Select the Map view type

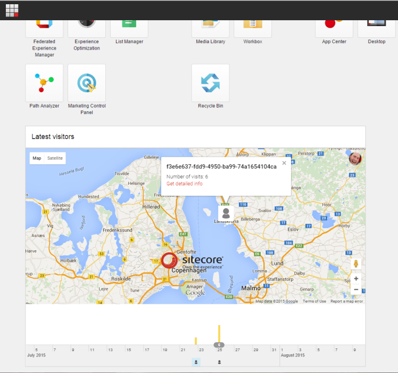click(37, 158)
